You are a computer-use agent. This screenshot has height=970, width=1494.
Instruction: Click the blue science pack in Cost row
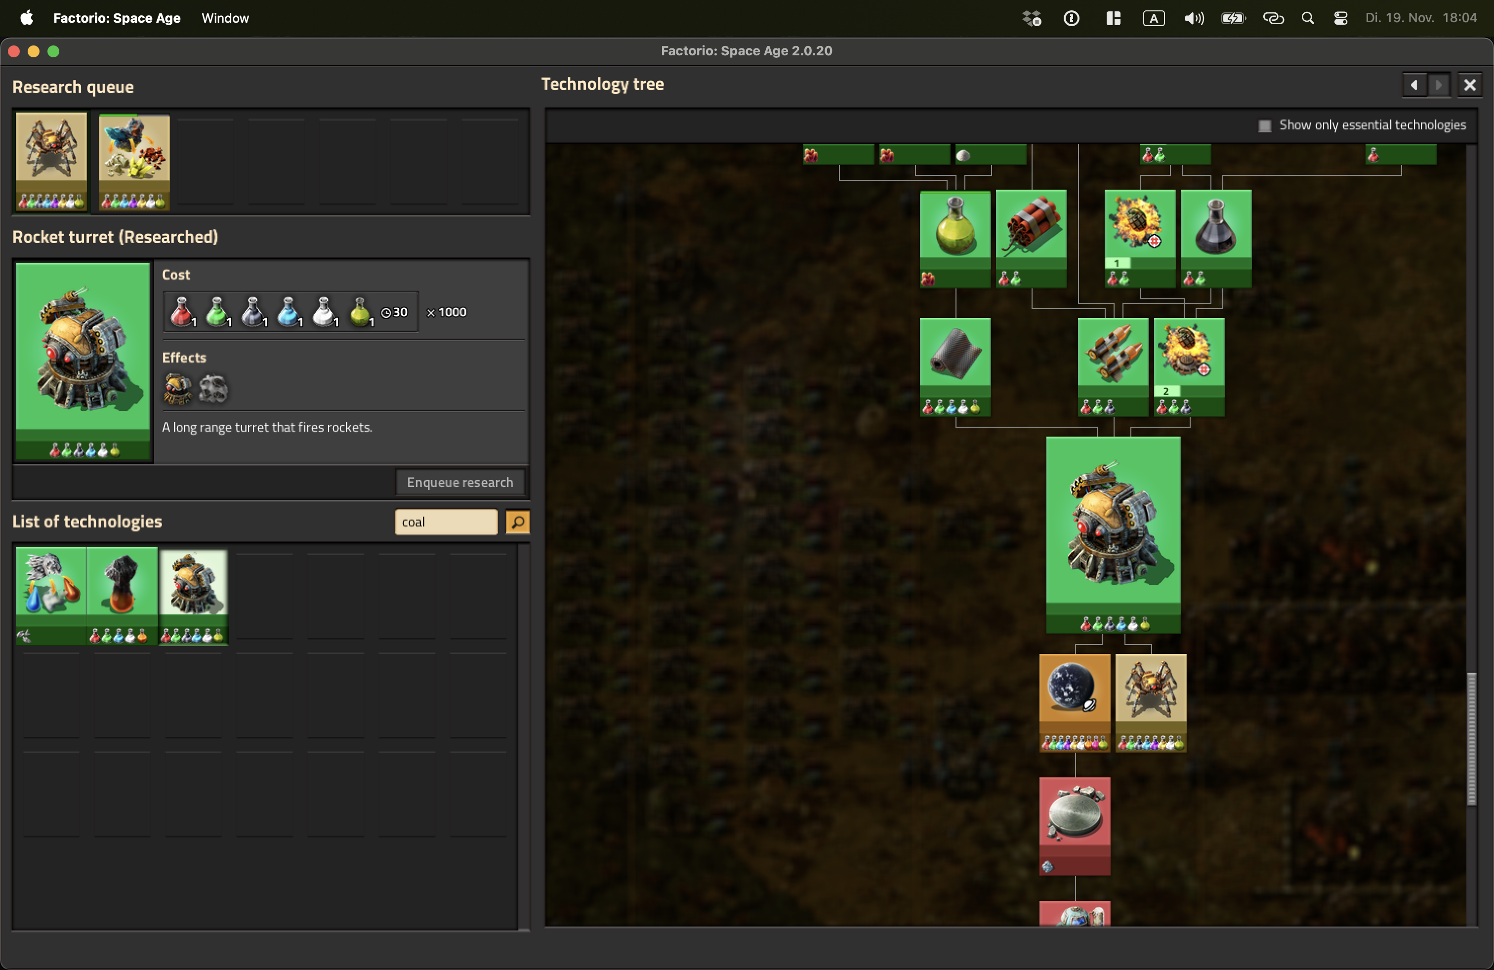pyautogui.click(x=289, y=312)
